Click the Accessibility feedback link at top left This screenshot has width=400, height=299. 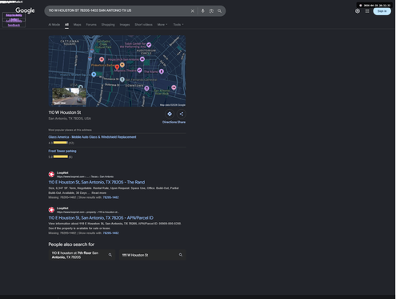tap(14, 23)
